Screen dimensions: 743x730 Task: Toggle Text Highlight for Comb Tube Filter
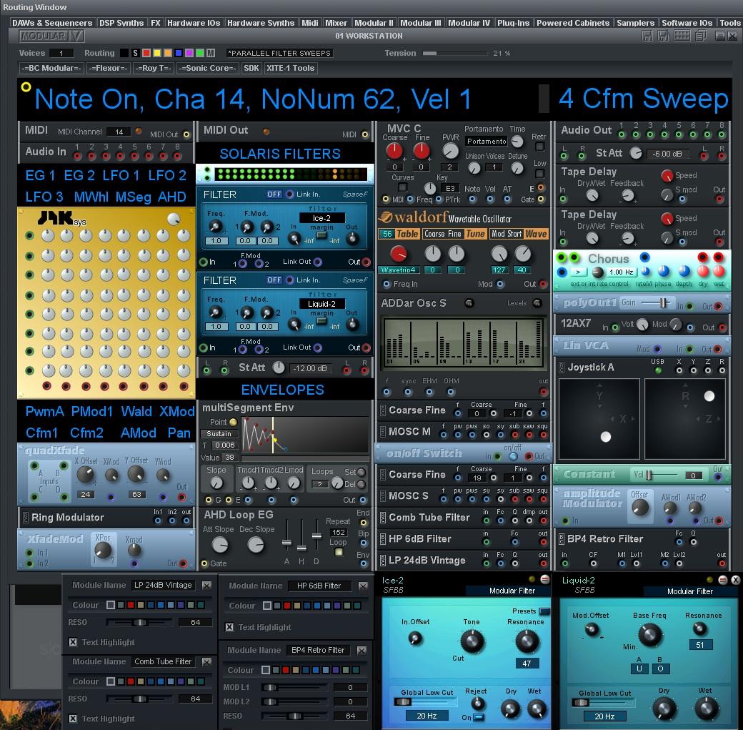(x=73, y=718)
